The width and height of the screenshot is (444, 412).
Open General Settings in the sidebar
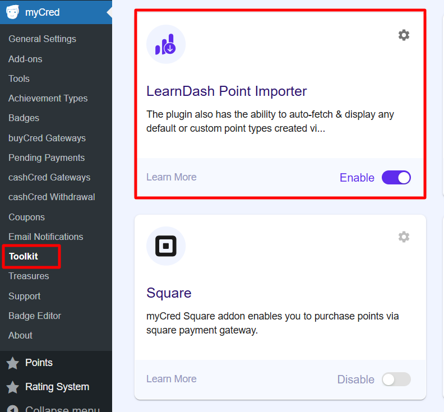(x=42, y=39)
